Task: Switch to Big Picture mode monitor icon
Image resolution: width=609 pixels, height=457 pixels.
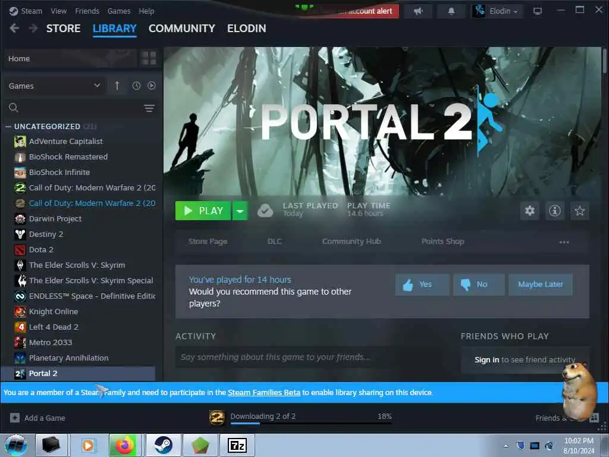Action: 538,11
